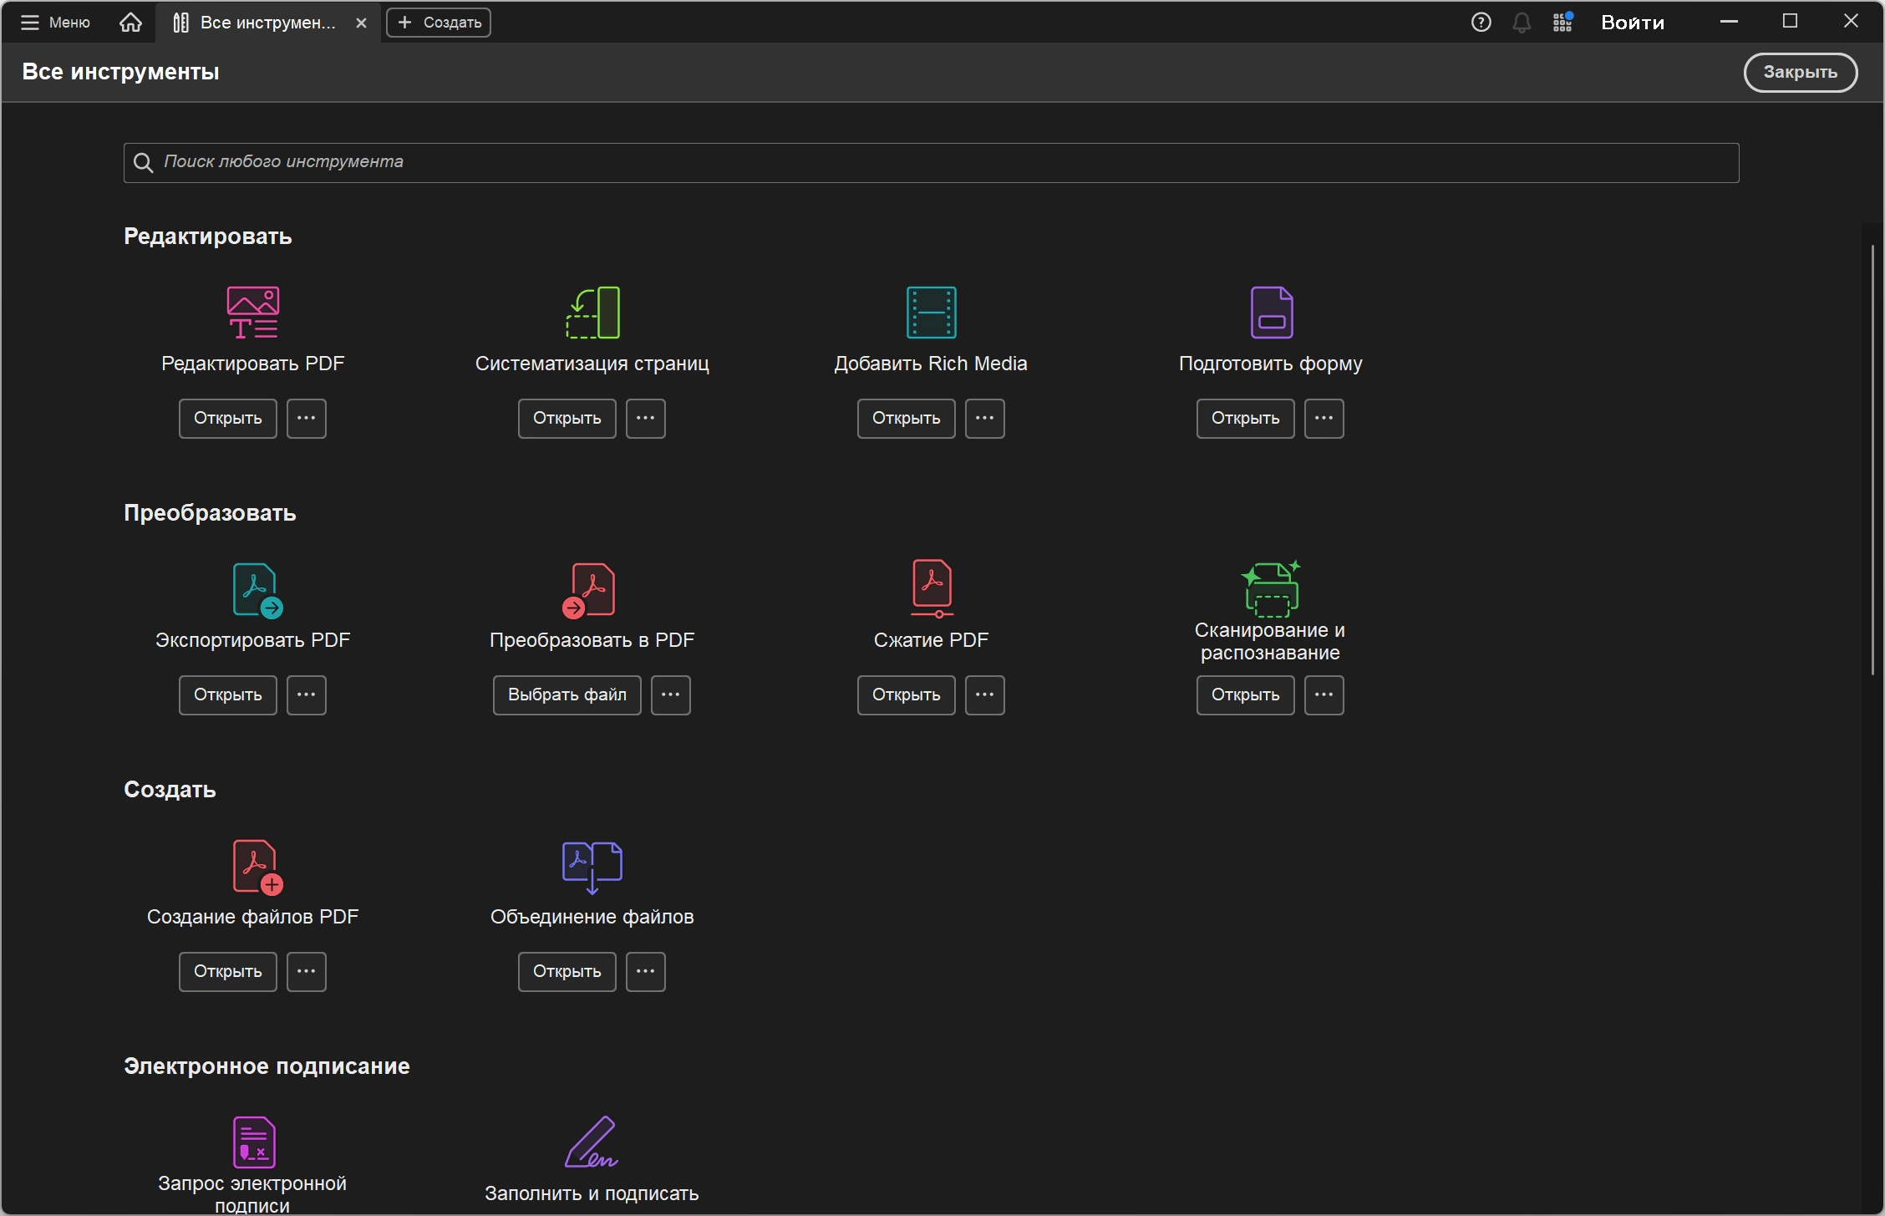1885x1216 pixels.
Task: Open more options for Объединение файлов
Action: [646, 971]
